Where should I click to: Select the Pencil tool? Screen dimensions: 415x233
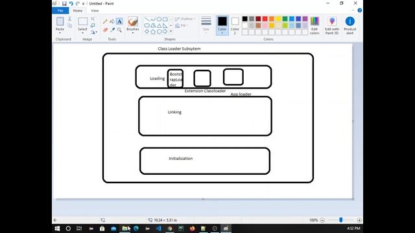[105, 21]
